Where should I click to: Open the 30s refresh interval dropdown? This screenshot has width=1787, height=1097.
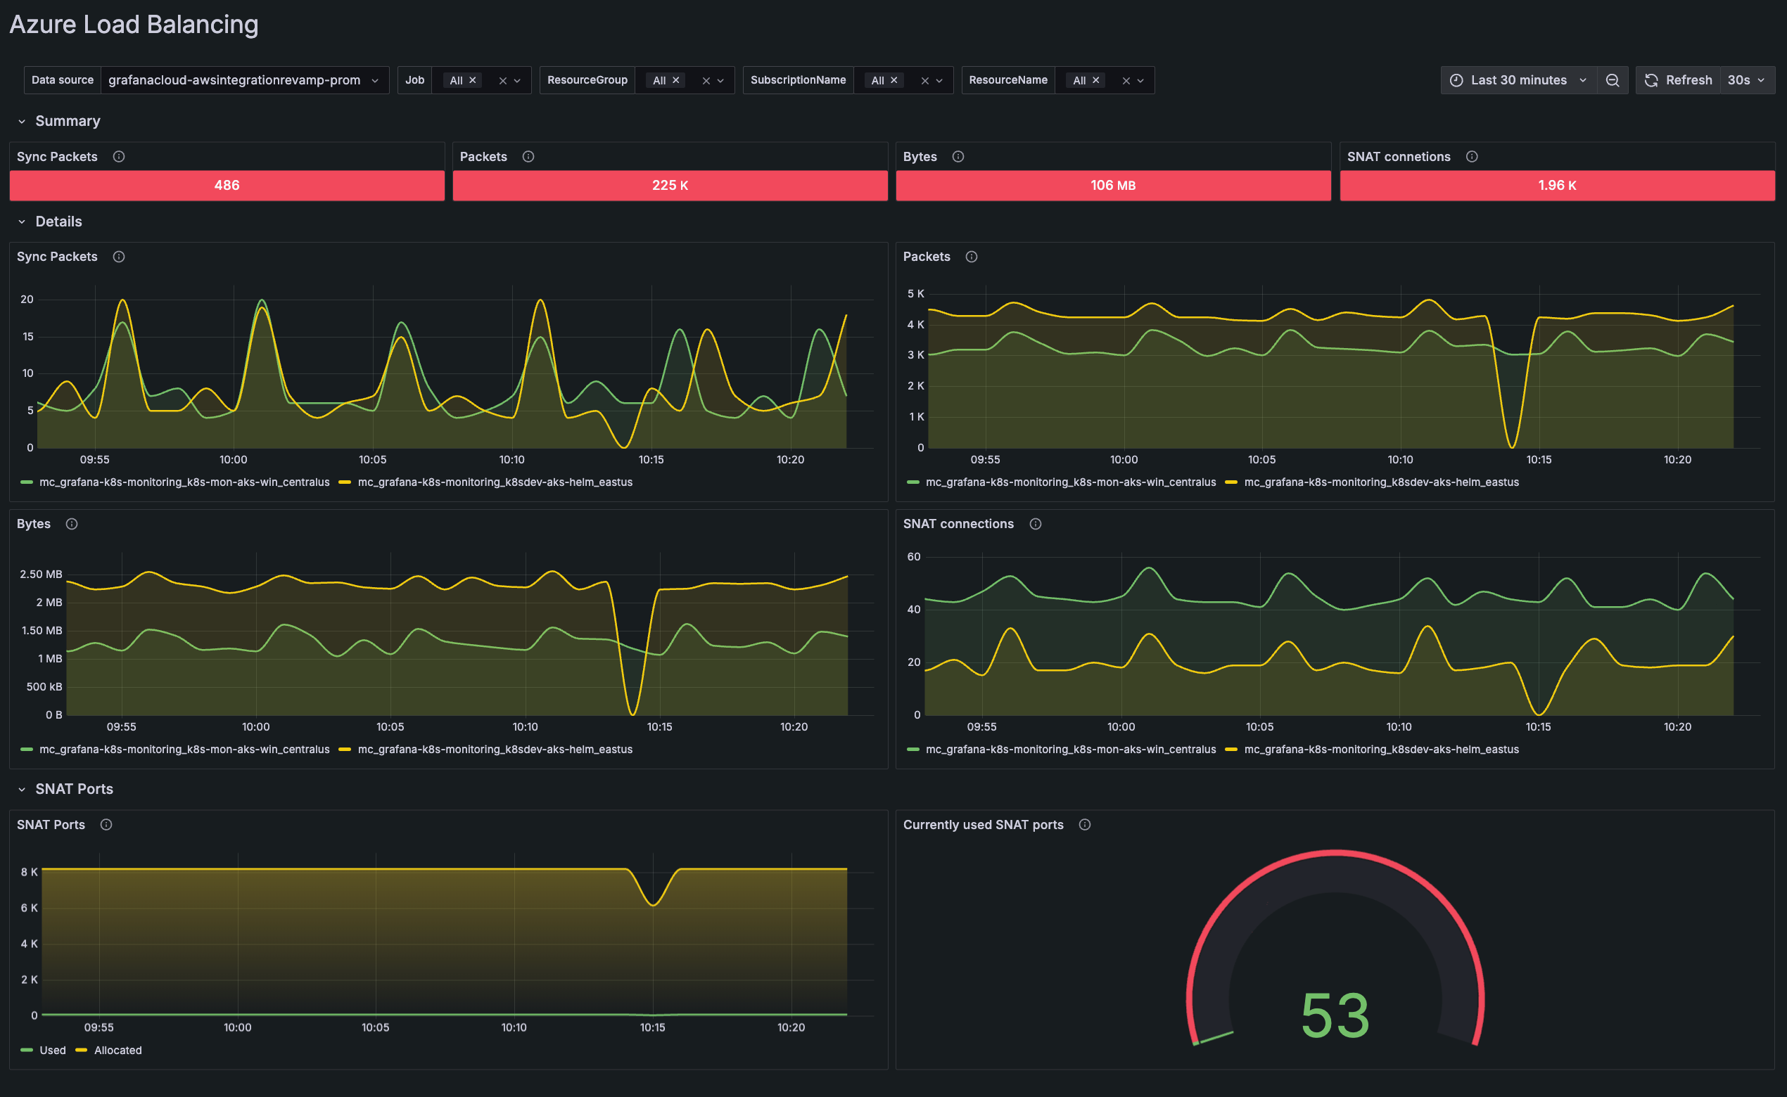point(1746,81)
